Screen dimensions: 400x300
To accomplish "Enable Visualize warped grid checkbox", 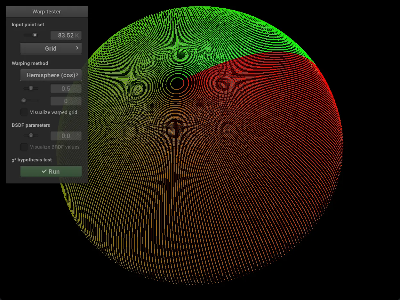I will click(x=24, y=112).
